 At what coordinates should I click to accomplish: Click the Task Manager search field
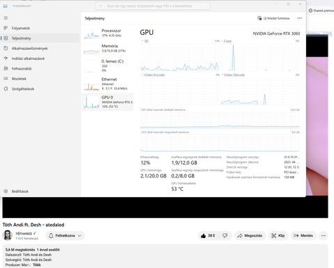(x=153, y=6)
